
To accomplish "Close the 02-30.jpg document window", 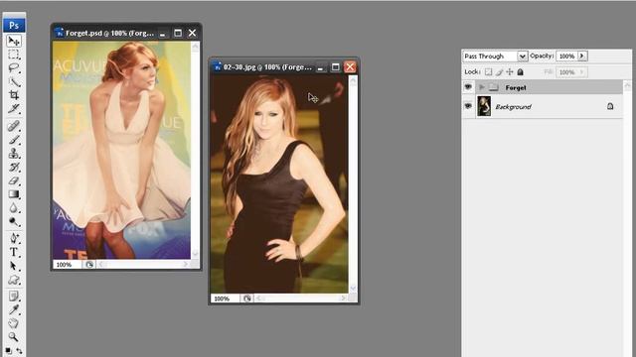I will click(350, 66).
